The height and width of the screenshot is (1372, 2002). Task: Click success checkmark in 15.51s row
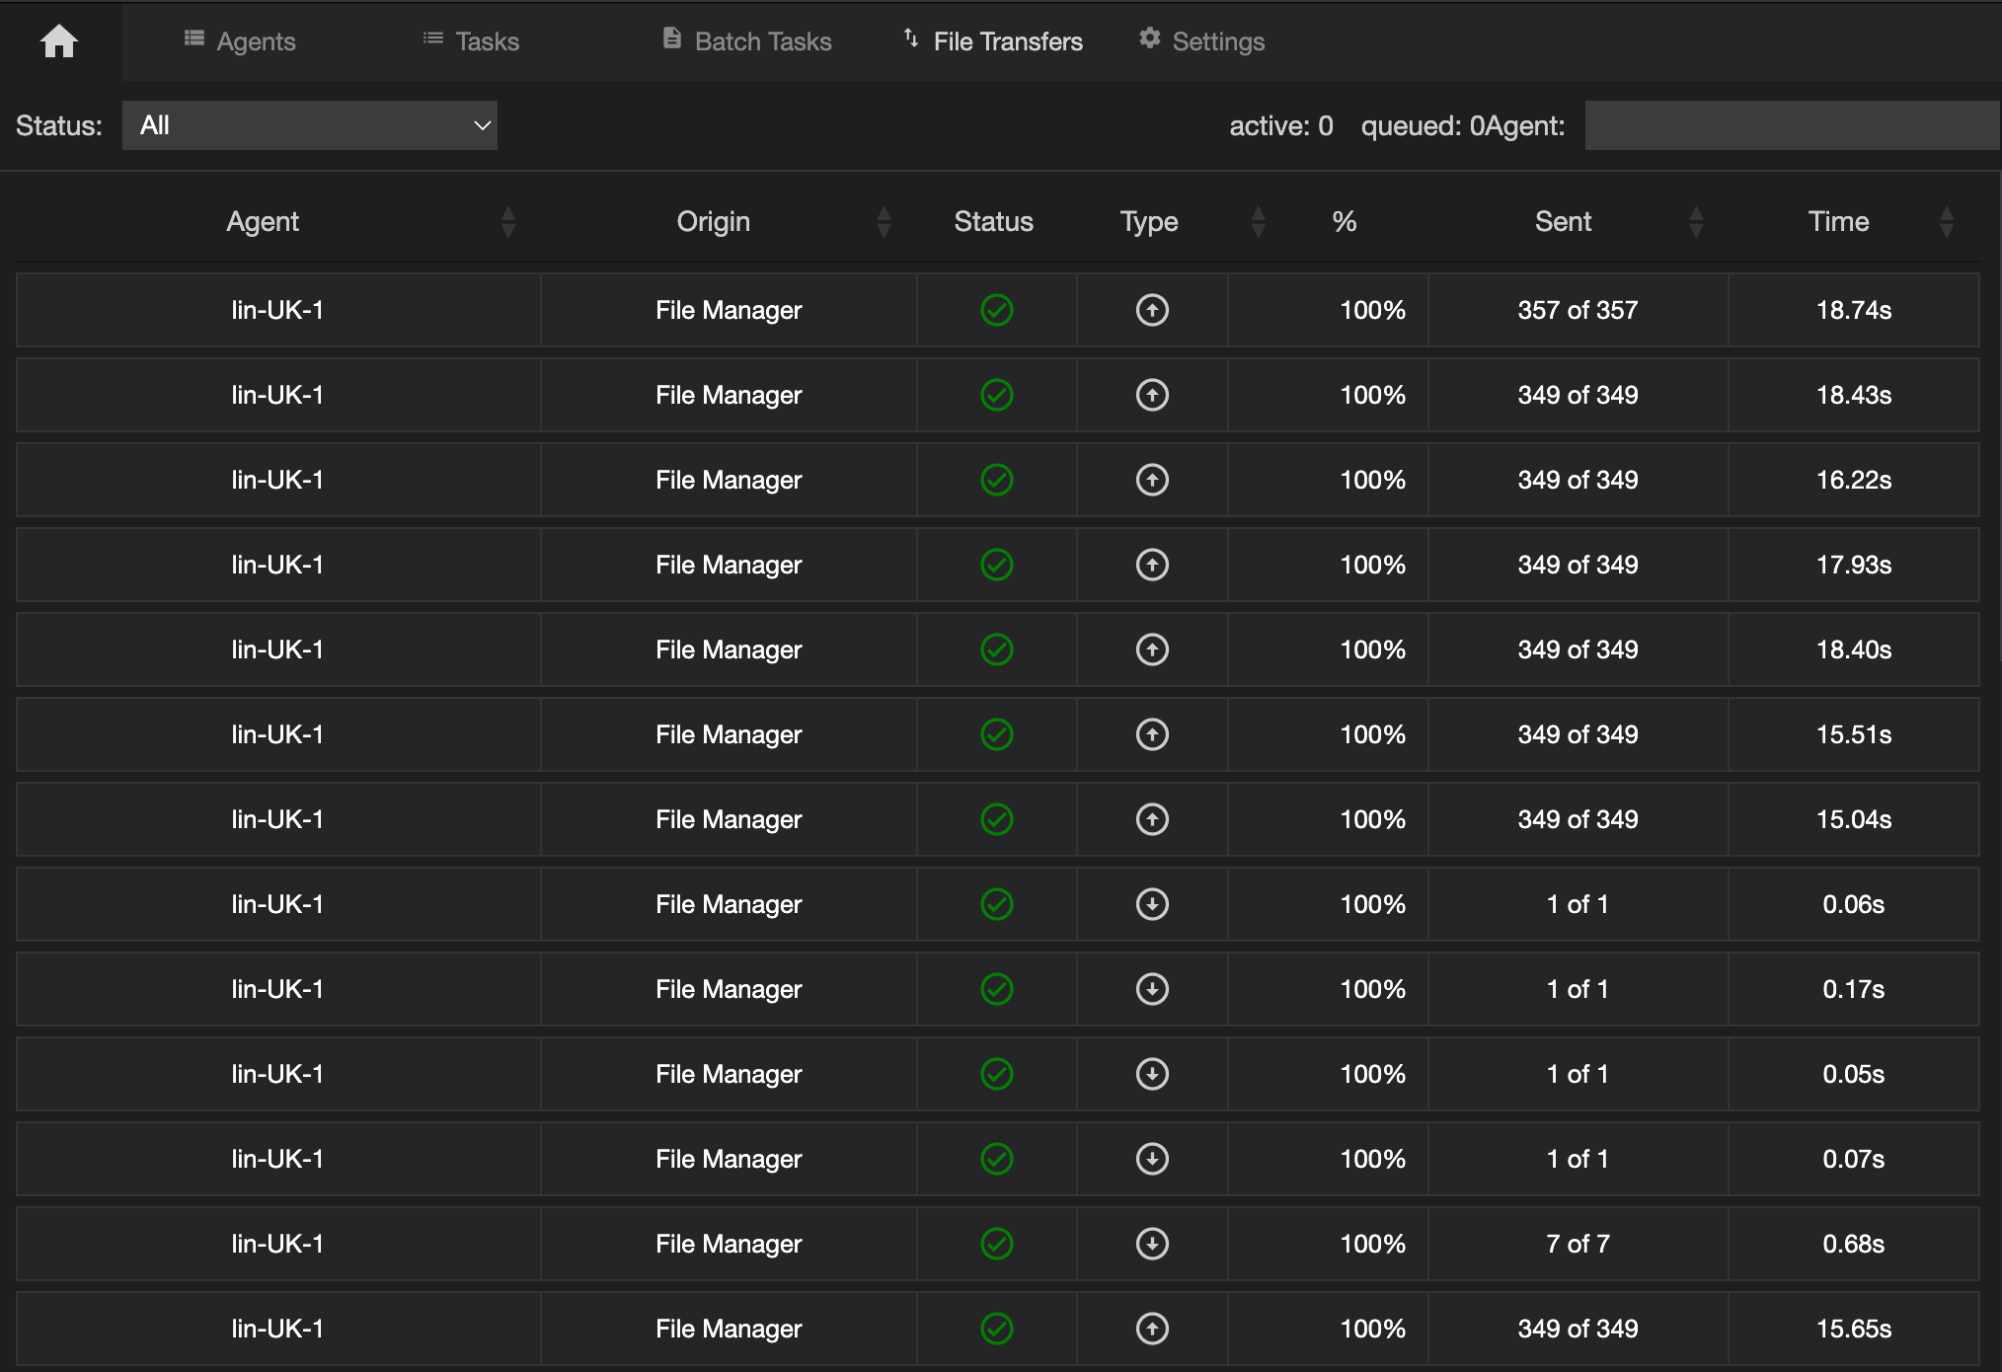[x=997, y=734]
